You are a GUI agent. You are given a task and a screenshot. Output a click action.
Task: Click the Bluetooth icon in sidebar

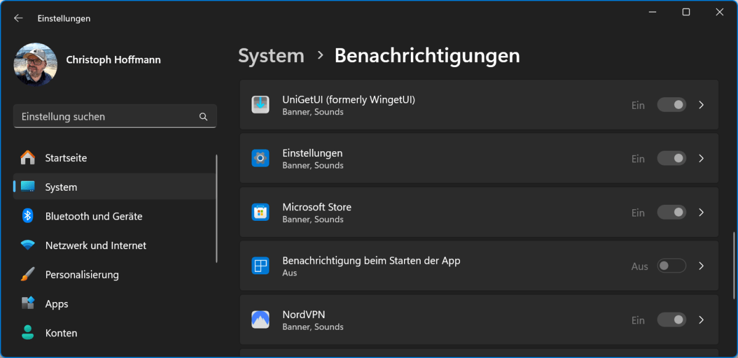(x=28, y=216)
